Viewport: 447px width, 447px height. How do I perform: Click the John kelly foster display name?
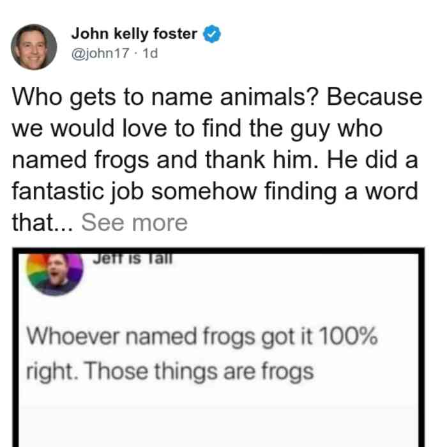click(134, 34)
